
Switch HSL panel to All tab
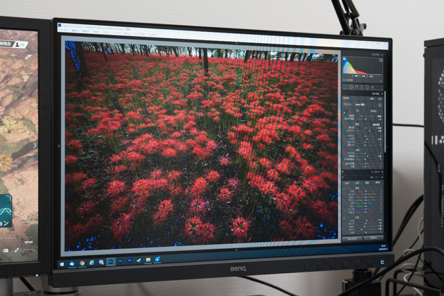(377, 183)
